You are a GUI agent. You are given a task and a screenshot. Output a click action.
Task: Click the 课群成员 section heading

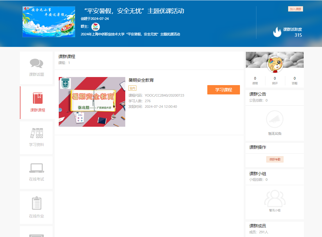[x=258, y=226]
